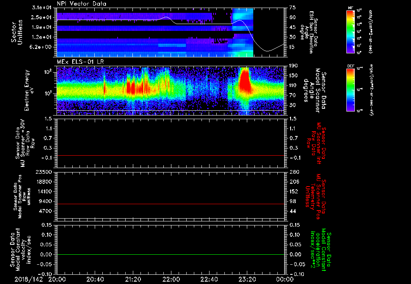Click the 22:00 time axis label

coord(171,279)
